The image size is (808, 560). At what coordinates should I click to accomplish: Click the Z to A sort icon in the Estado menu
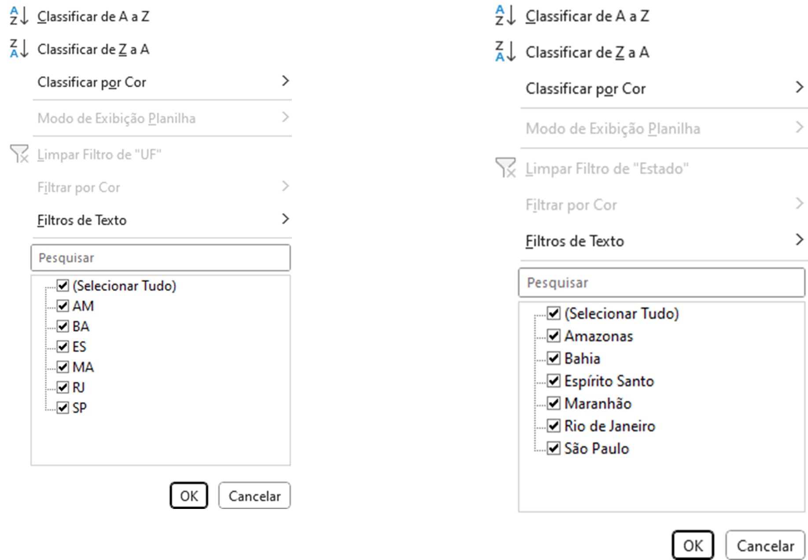click(505, 52)
